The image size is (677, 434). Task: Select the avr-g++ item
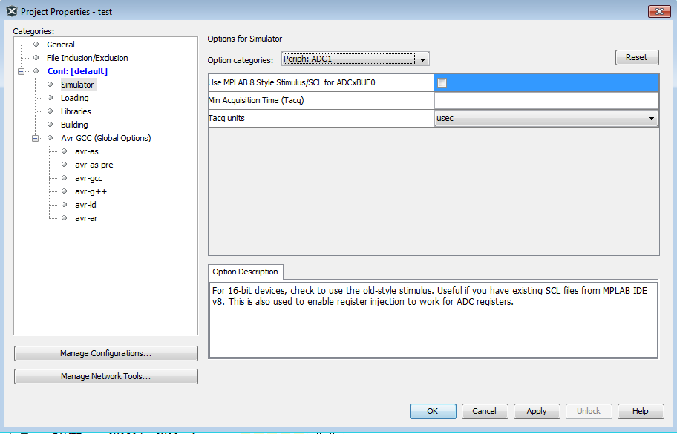click(x=91, y=191)
